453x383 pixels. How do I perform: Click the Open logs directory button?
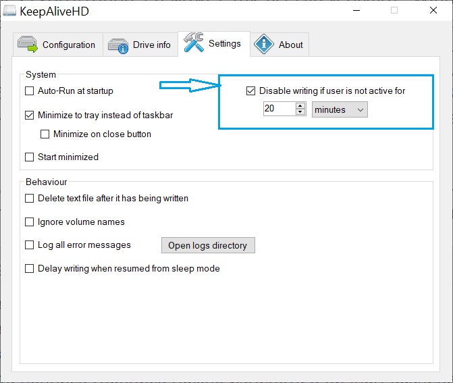[208, 245]
